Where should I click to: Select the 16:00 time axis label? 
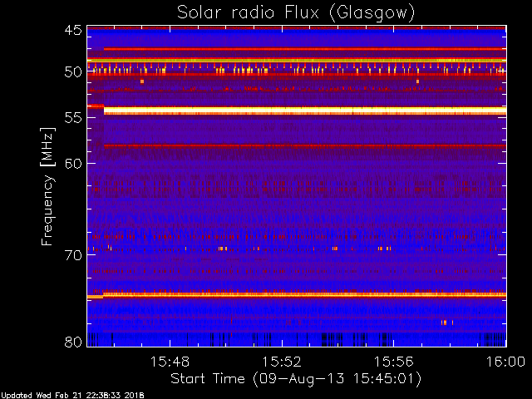(x=505, y=362)
